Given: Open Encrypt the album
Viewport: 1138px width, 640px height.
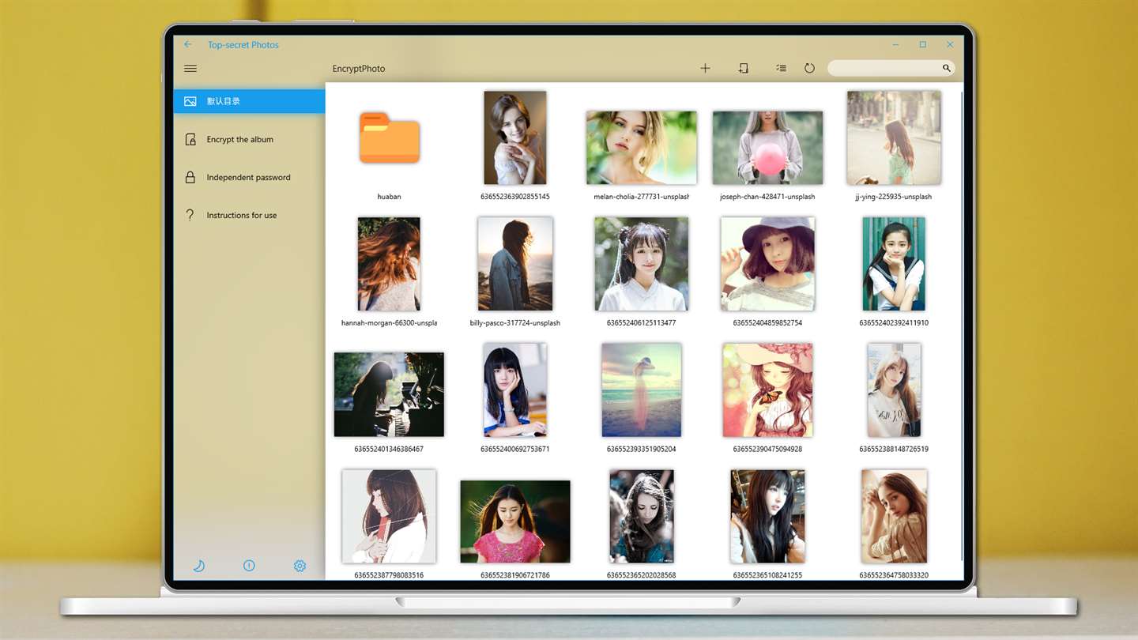Looking at the screenshot, I should pos(249,139).
